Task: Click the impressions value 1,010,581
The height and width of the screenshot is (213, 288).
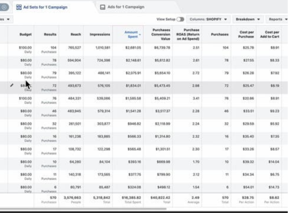Action: pyautogui.click(x=103, y=48)
